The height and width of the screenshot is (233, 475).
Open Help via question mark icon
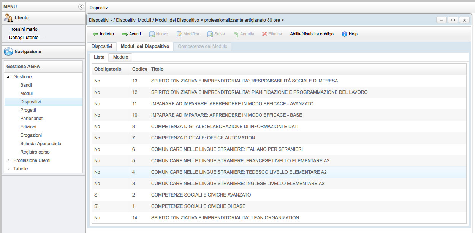pyautogui.click(x=345, y=34)
